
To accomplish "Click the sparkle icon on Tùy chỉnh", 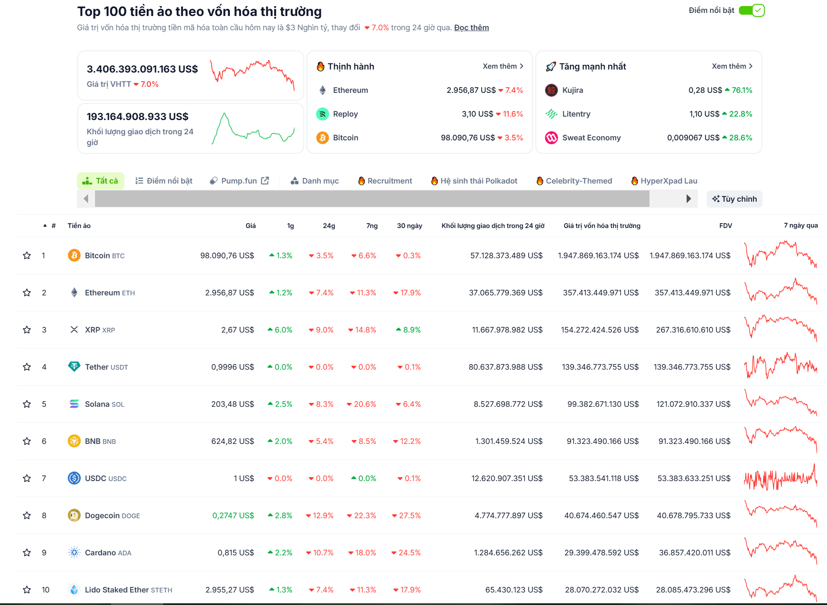I will 716,199.
